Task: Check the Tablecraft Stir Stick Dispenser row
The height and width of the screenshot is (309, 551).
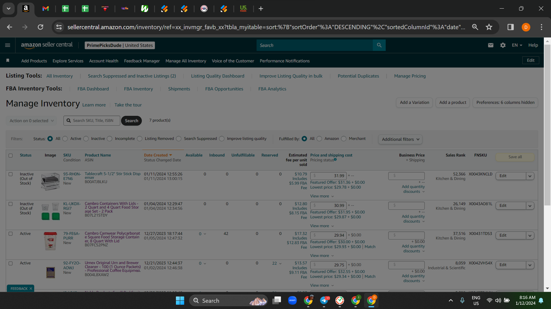Action: click(x=11, y=174)
